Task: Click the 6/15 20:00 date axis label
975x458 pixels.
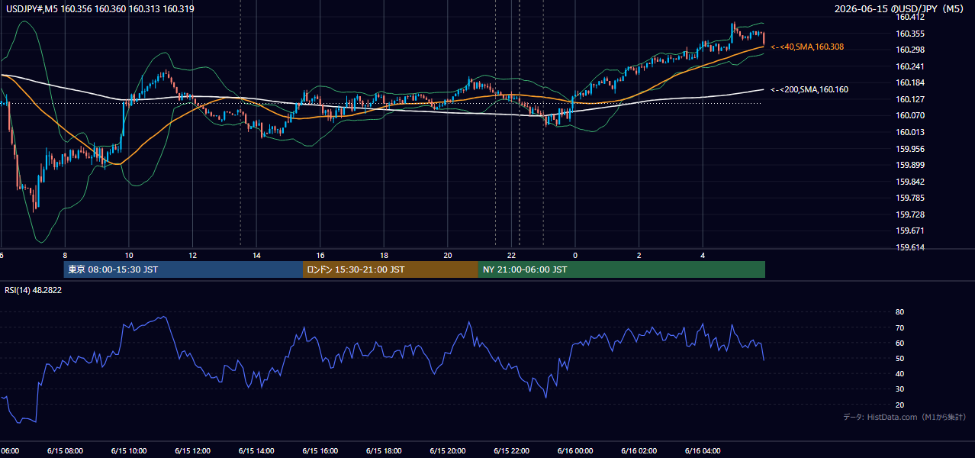Action: click(447, 450)
